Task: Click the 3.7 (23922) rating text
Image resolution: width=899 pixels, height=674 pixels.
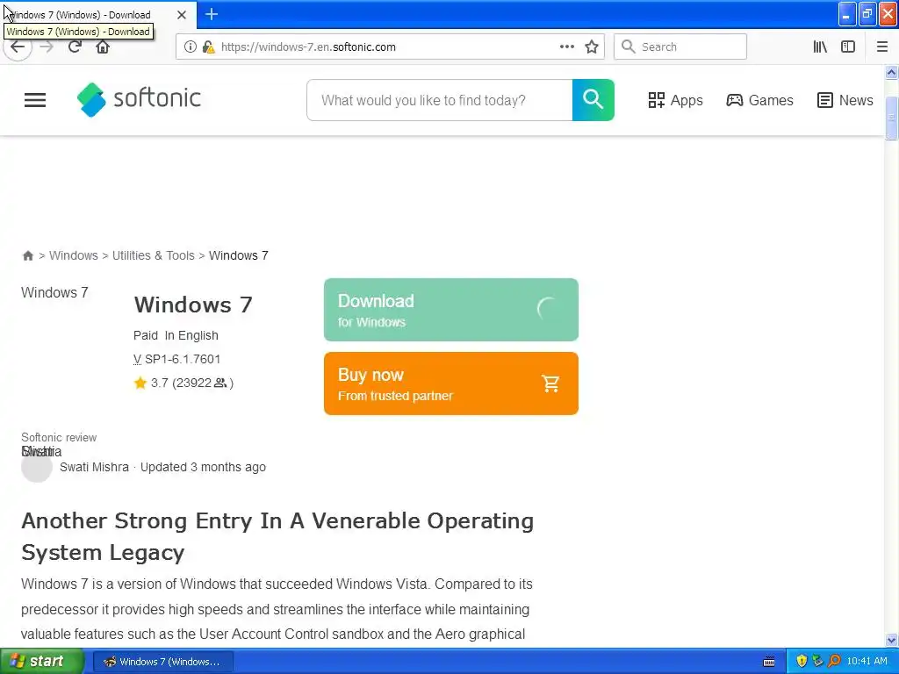Action: 192,383
